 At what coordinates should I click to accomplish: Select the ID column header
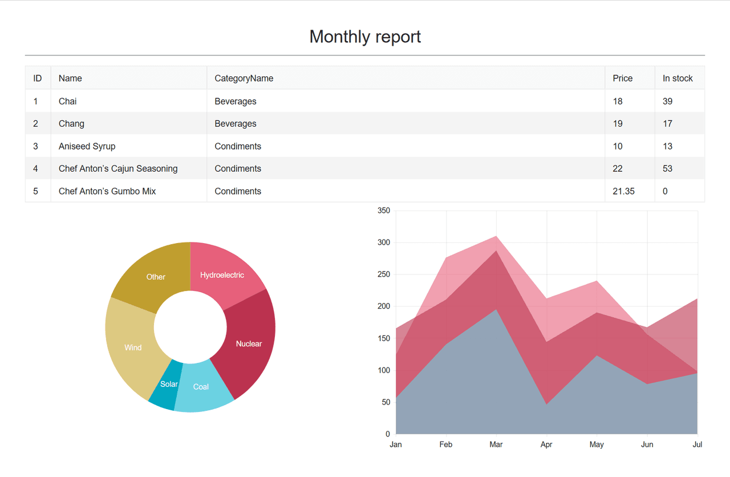tap(38, 78)
